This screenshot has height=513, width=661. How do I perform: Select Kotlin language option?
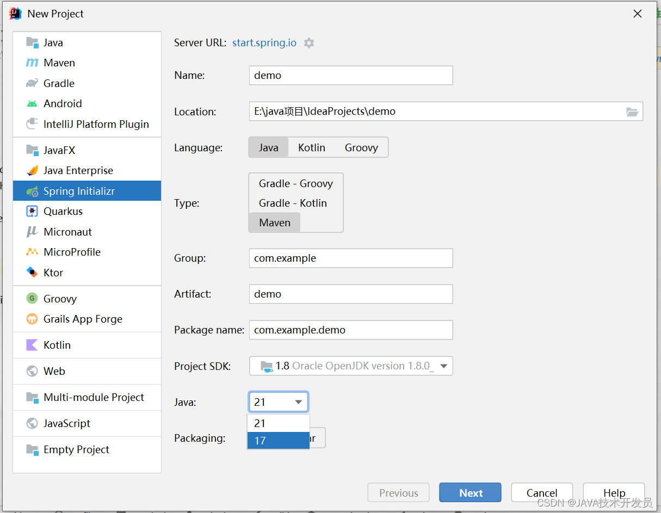click(312, 147)
